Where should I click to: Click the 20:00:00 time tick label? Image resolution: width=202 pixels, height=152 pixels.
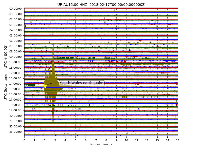[15, 116]
